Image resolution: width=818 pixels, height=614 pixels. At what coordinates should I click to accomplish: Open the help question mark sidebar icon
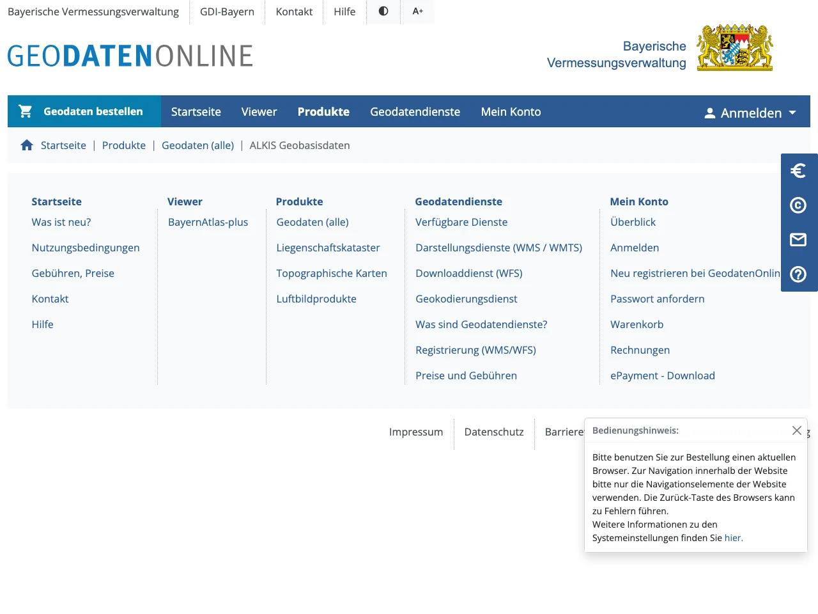coord(798,274)
